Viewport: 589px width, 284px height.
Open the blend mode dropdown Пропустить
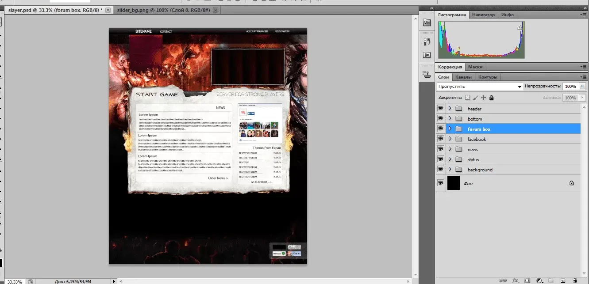pyautogui.click(x=480, y=87)
